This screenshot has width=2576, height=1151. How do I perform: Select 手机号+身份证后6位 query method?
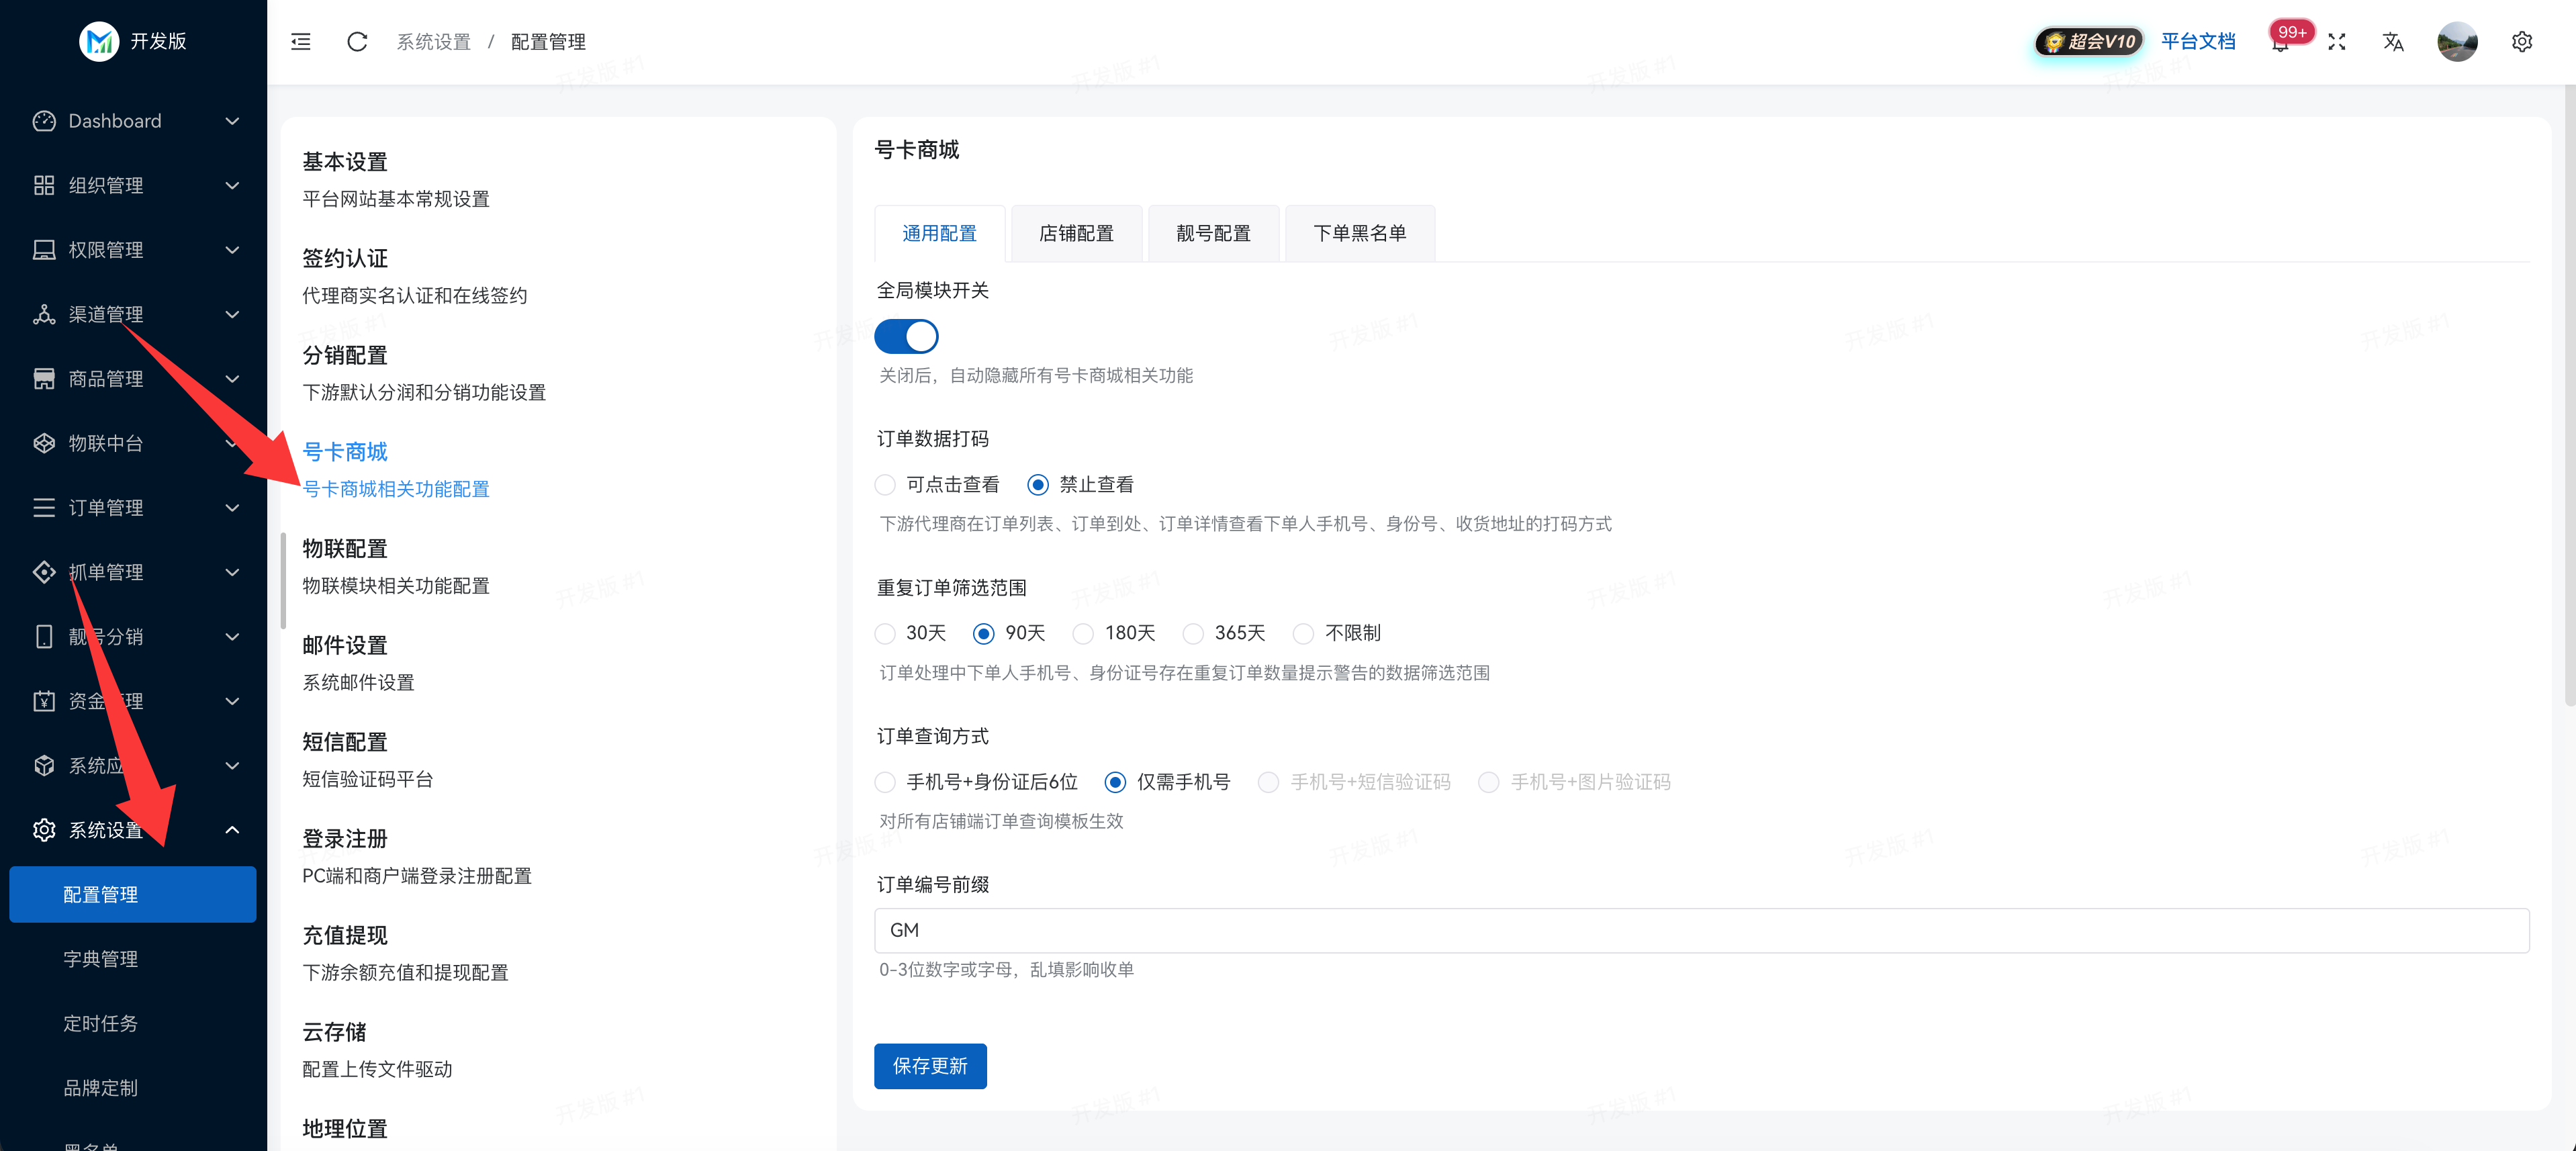[885, 782]
